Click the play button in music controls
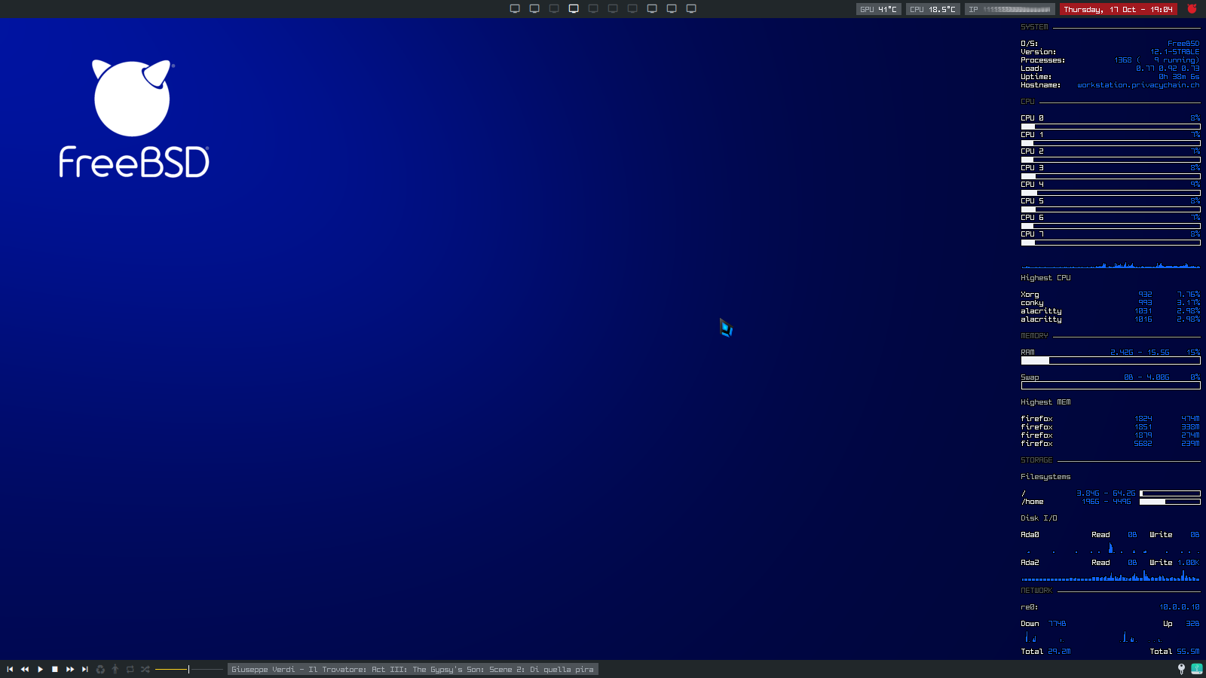 (x=40, y=669)
